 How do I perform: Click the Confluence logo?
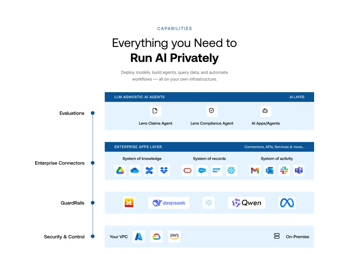[149, 170]
